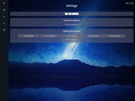This screenshot has height=101, width=135.
Task: Open the V2.00 Update document
Action: coord(93,36)
